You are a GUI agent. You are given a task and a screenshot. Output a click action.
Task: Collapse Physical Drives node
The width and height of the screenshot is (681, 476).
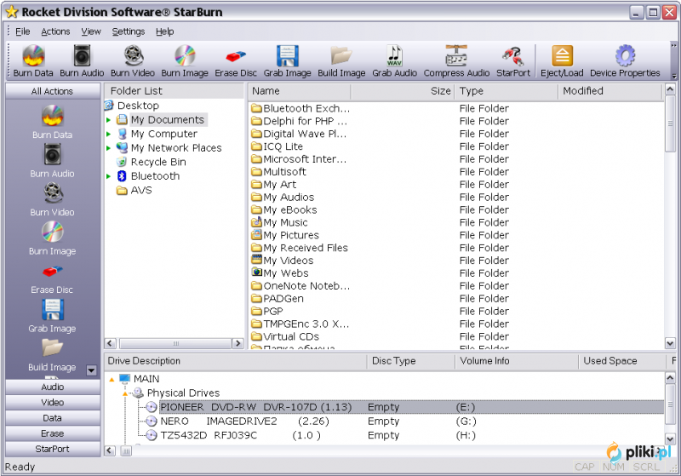tap(125, 393)
